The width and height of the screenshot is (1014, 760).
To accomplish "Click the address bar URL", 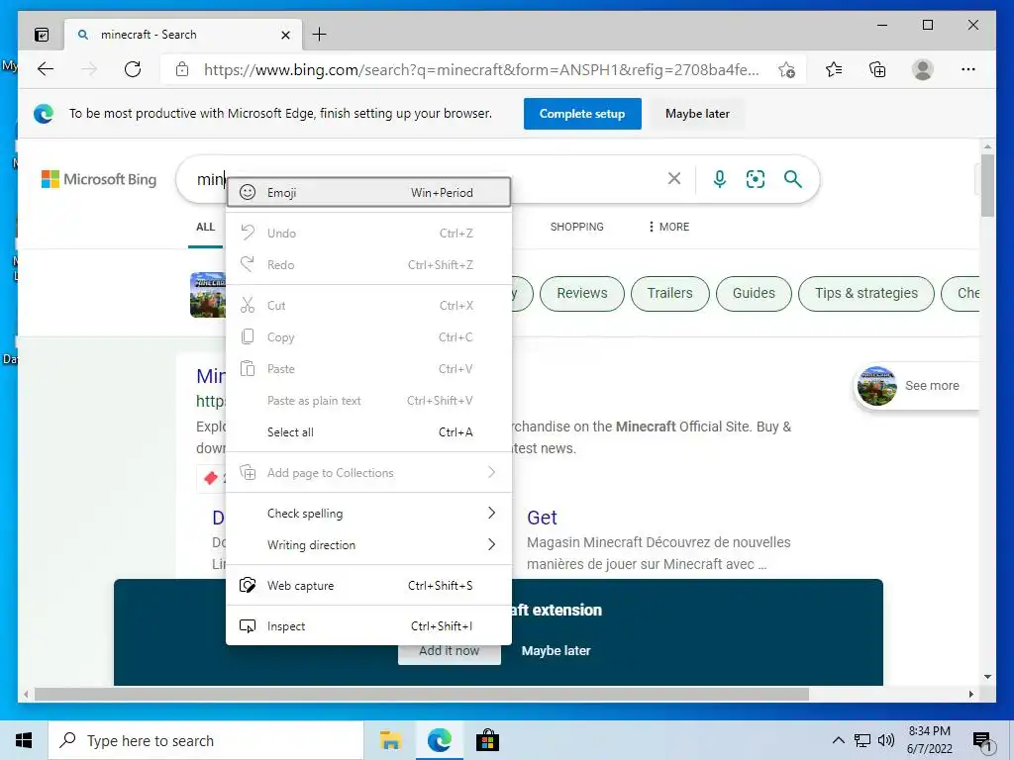I will [x=481, y=70].
